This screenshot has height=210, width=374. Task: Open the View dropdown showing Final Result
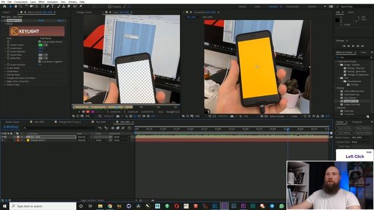(52, 38)
